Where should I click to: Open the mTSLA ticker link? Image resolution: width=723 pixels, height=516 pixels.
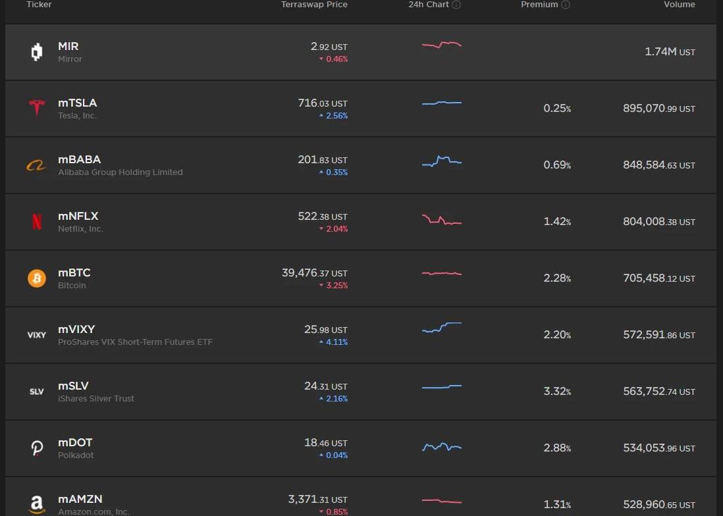point(77,103)
